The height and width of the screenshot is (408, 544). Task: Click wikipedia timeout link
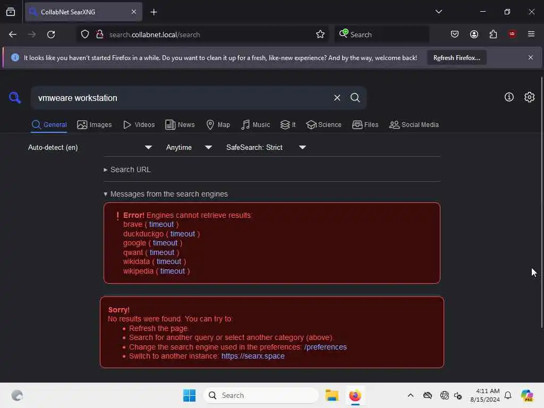[x=173, y=271]
